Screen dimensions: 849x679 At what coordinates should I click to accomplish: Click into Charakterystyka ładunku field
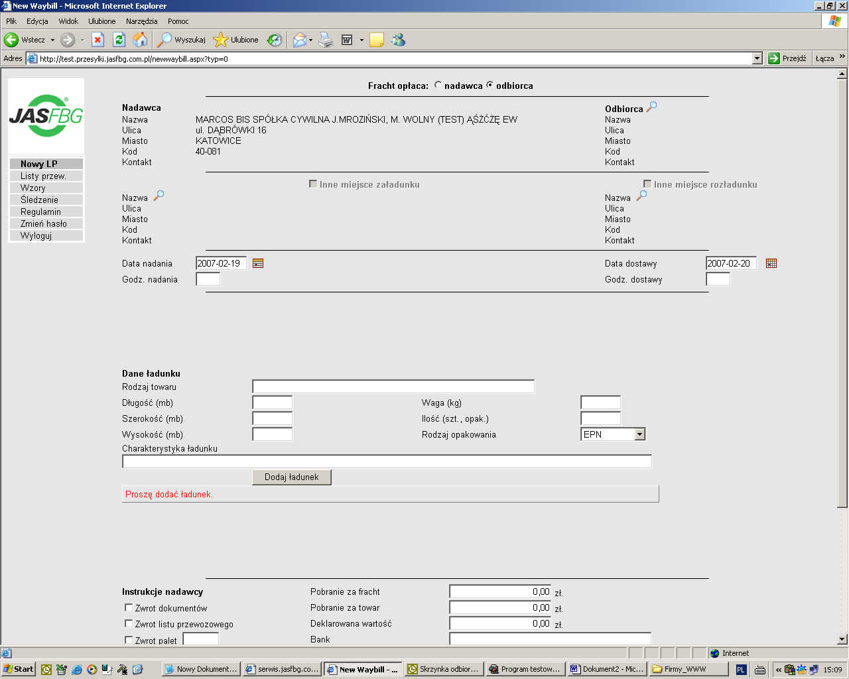tap(387, 462)
